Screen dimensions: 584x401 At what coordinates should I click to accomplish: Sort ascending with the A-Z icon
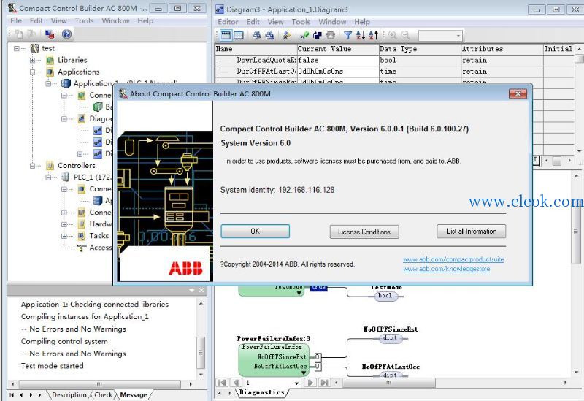tap(361, 35)
